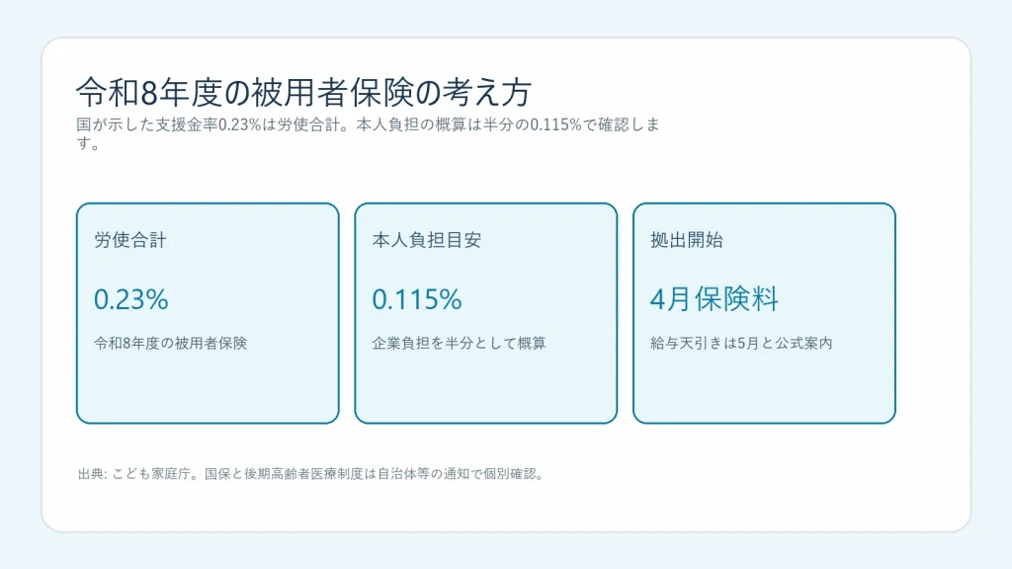Click the 給与天引きは5月と公式案内 caption

click(x=741, y=343)
